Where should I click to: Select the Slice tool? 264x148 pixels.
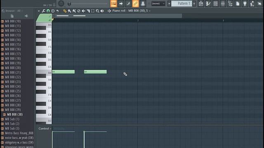click(88, 11)
